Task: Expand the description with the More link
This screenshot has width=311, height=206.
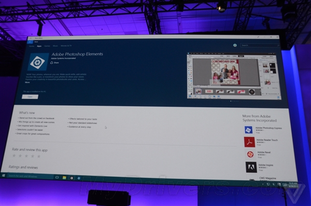Action: point(27,82)
